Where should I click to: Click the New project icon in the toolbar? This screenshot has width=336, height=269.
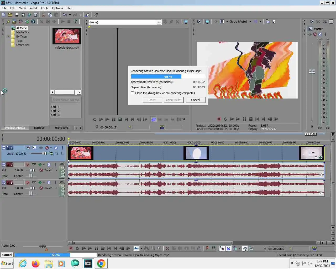4,15
